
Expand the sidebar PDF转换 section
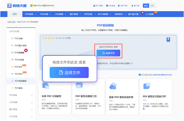(21, 95)
